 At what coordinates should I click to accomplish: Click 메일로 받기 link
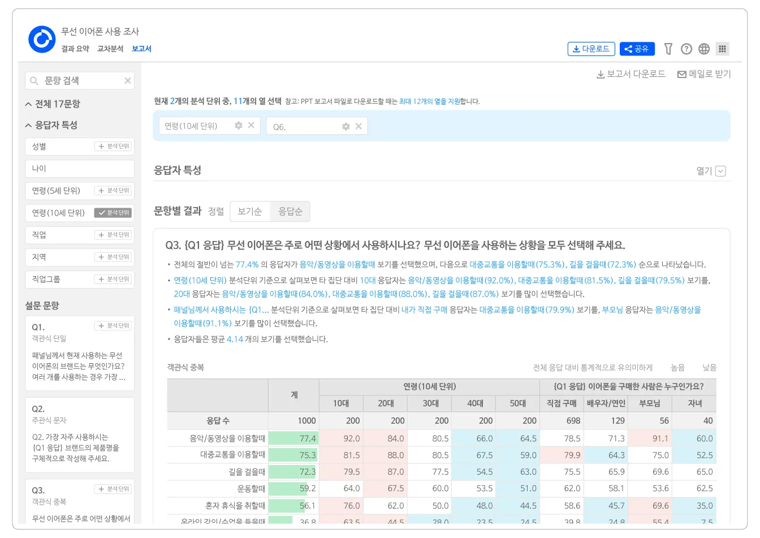[704, 74]
